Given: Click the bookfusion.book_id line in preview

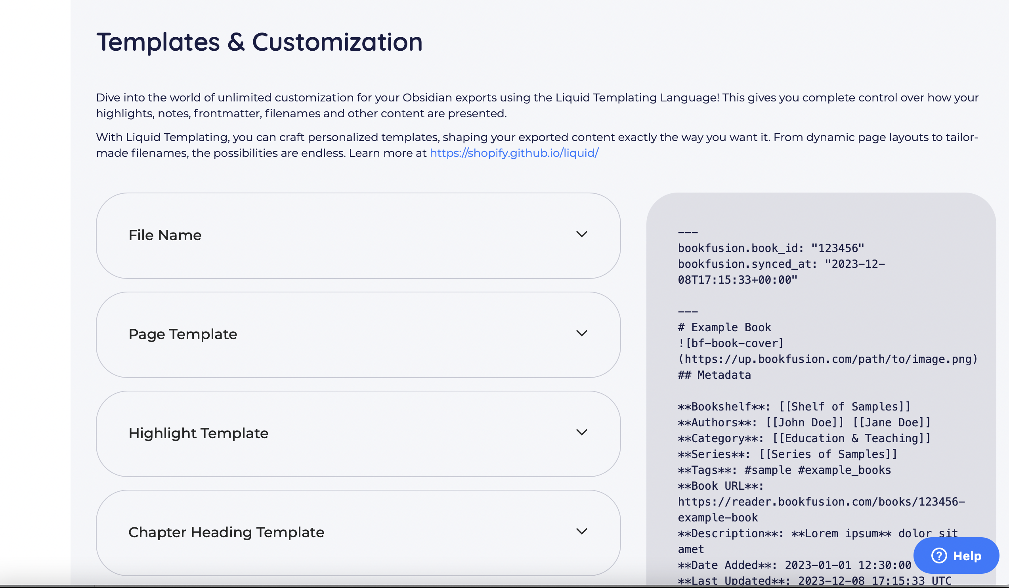Looking at the screenshot, I should [x=771, y=248].
